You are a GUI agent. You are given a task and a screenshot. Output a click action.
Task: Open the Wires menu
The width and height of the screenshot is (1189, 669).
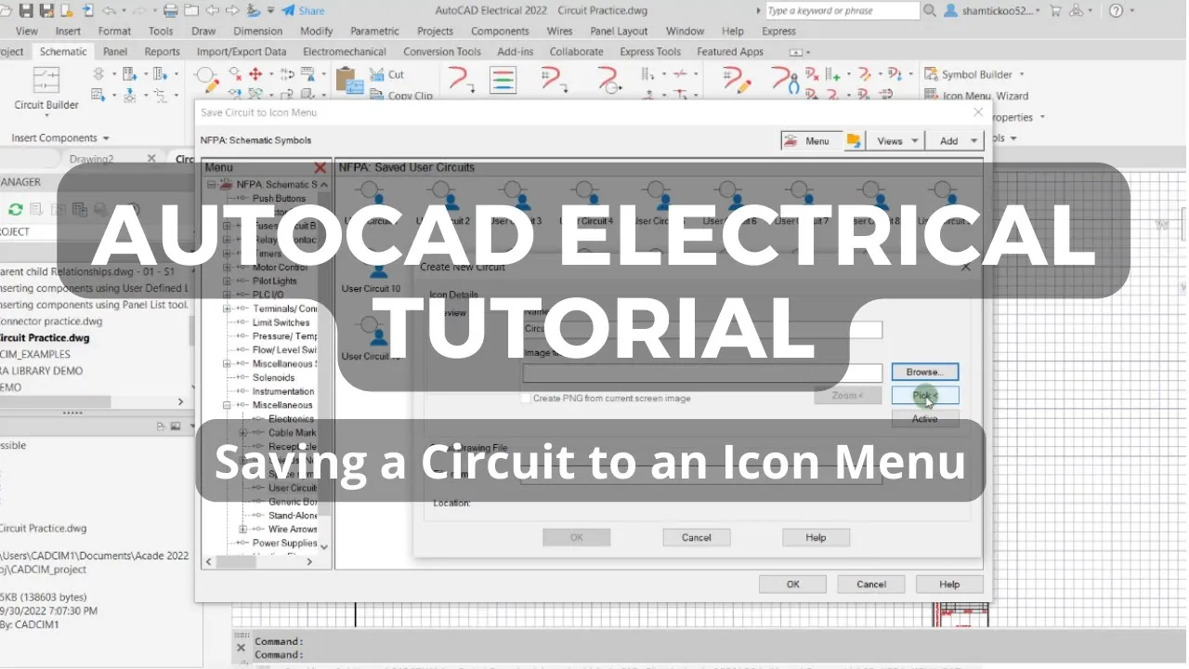click(560, 32)
